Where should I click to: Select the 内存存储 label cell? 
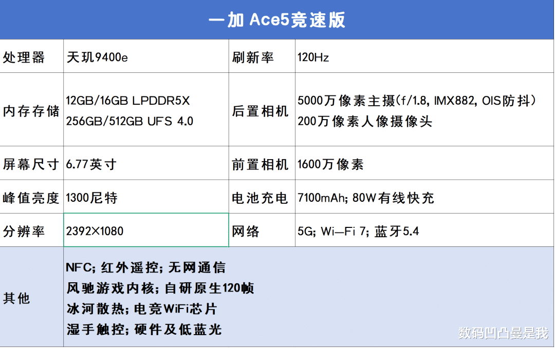pyautogui.click(x=32, y=110)
